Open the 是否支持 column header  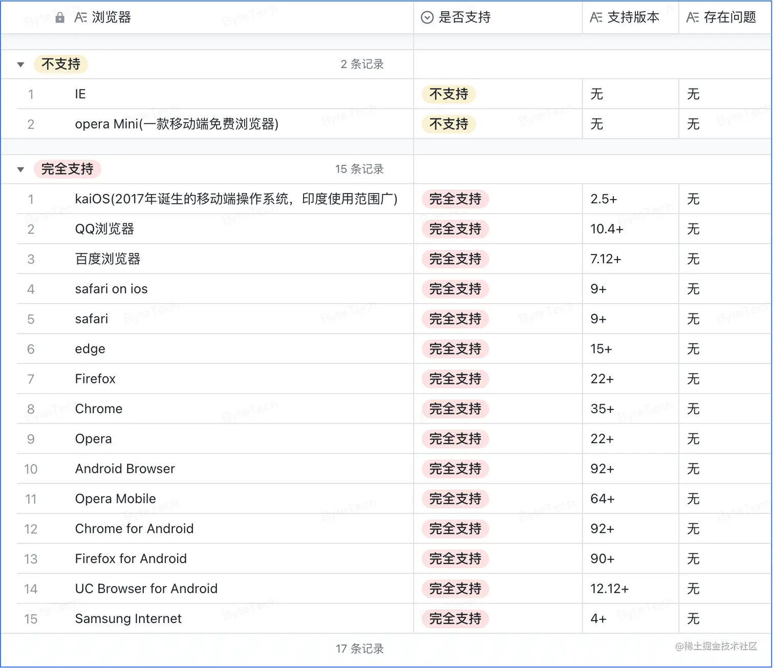click(x=498, y=17)
